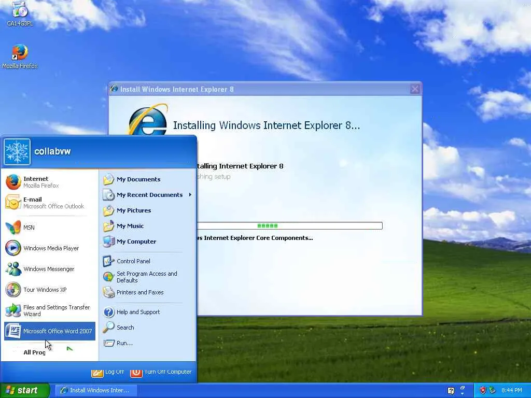The height and width of the screenshot is (398, 531).
Task: Launch Internet Mozilla Firefox from Start menu
Action: pyautogui.click(x=49, y=182)
